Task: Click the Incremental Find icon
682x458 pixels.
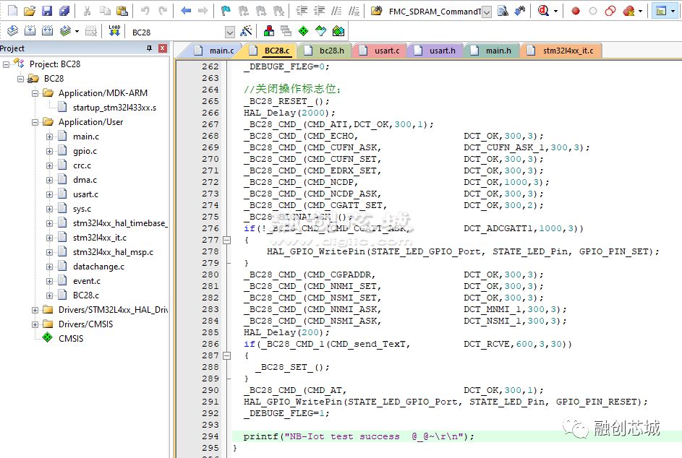Action: click(520, 10)
